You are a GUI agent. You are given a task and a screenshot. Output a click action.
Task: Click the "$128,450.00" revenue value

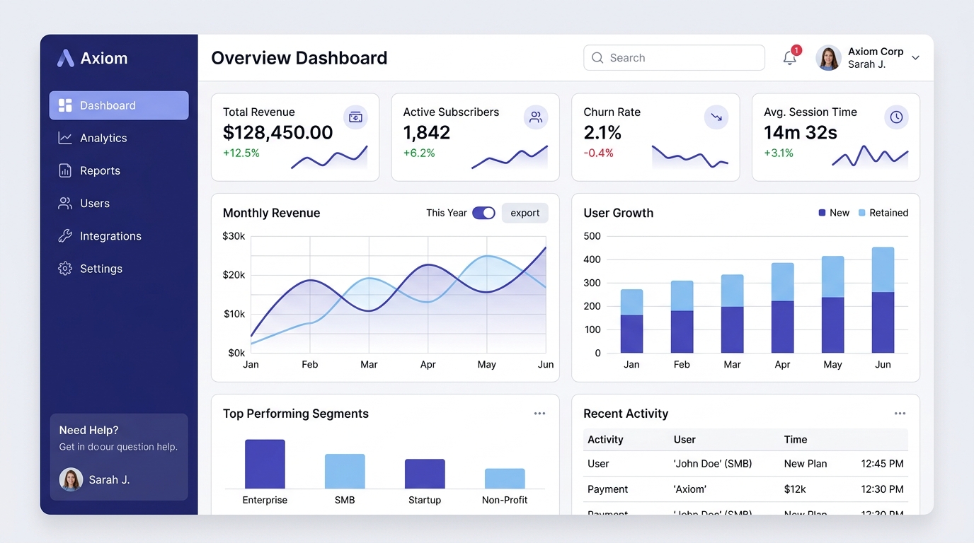pos(277,132)
